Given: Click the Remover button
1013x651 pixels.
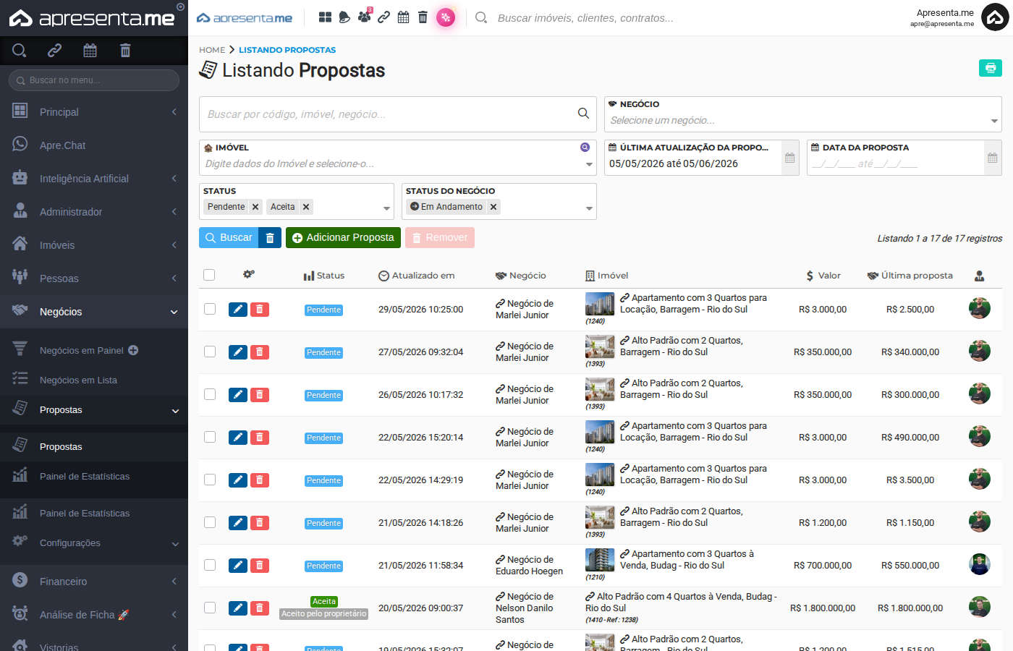Looking at the screenshot, I should coord(440,238).
